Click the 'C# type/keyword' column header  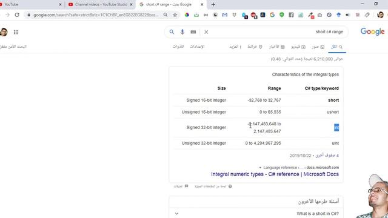(x=322, y=88)
